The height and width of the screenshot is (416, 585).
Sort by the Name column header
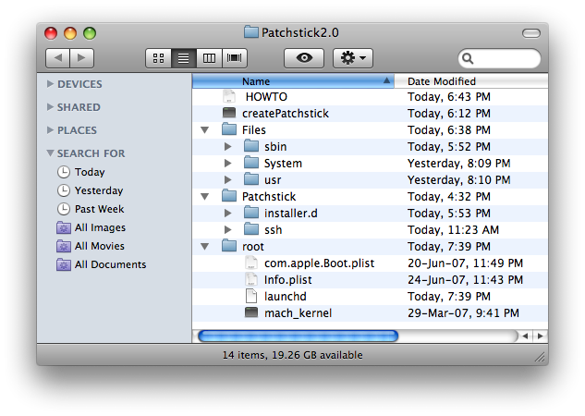coord(292,81)
